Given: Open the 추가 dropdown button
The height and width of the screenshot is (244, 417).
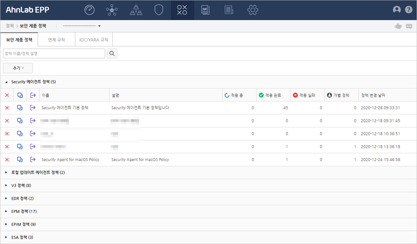Looking at the screenshot, I should (18, 68).
